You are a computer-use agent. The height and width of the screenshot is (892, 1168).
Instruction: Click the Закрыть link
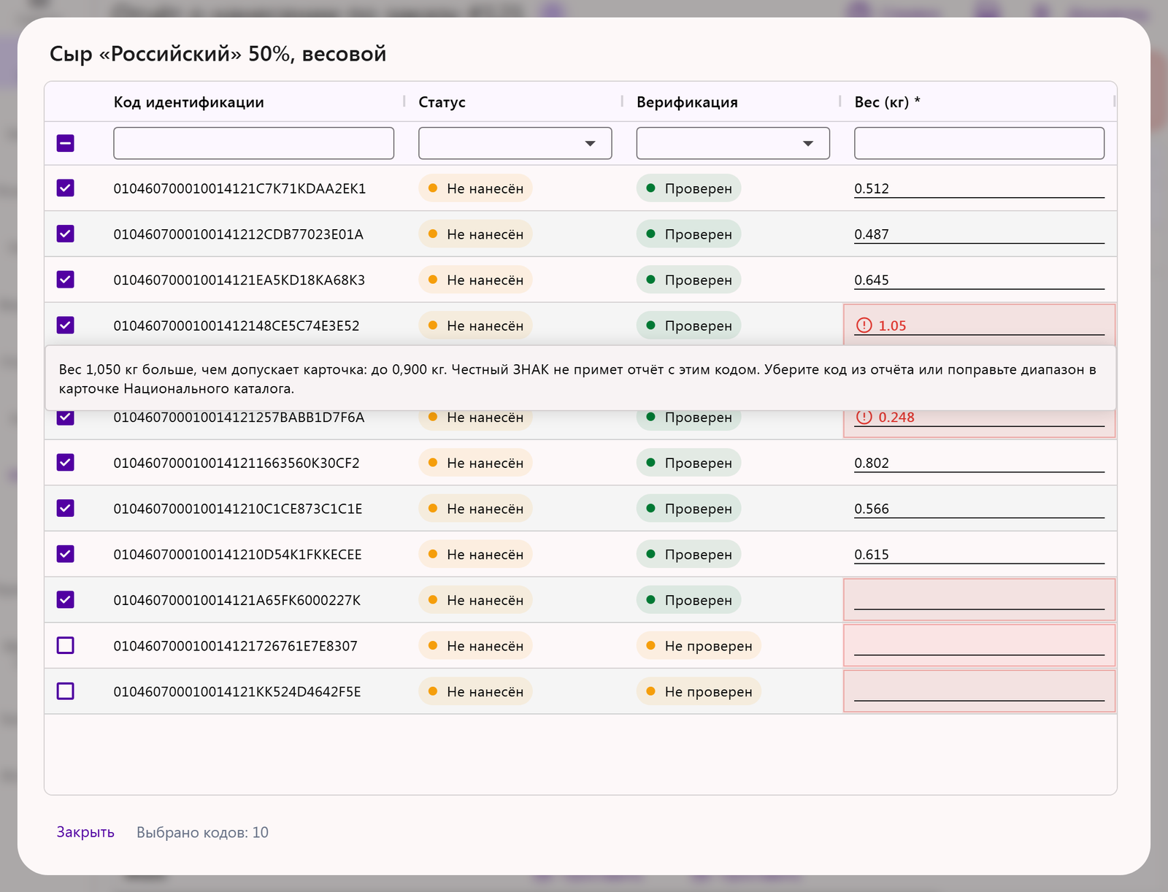click(x=85, y=832)
